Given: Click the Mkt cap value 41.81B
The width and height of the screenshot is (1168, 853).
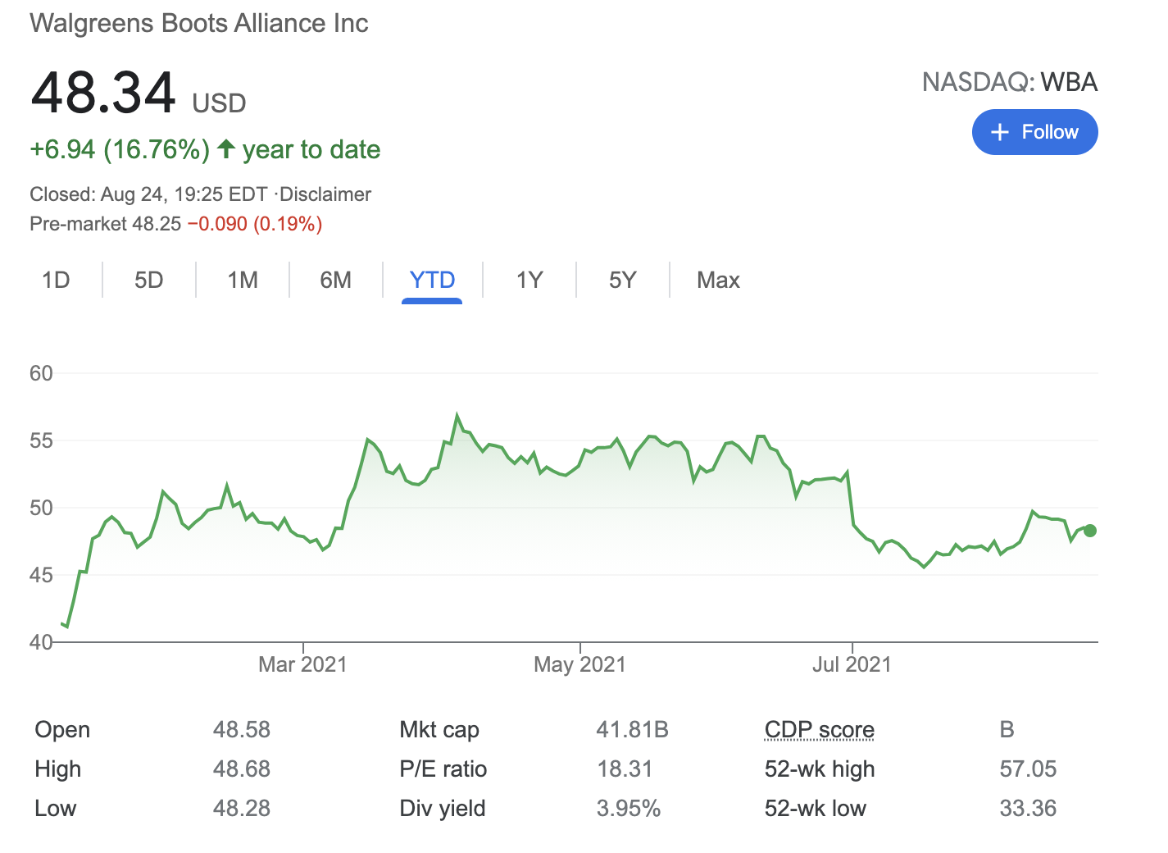Looking at the screenshot, I should (x=632, y=729).
